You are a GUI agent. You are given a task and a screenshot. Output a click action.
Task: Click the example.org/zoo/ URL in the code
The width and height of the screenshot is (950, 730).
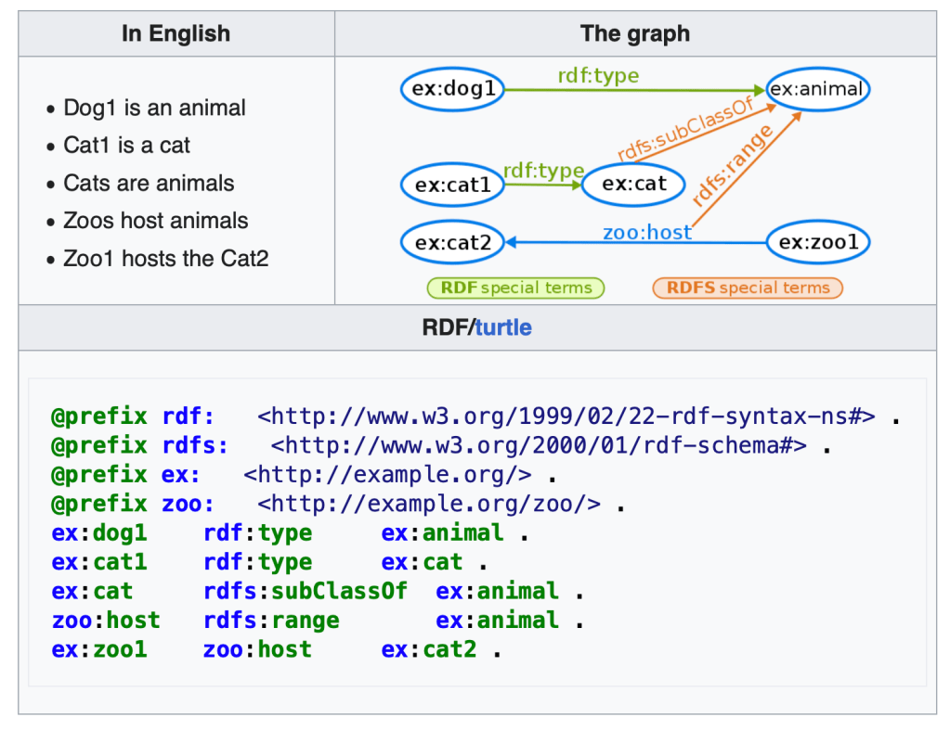[x=429, y=504]
